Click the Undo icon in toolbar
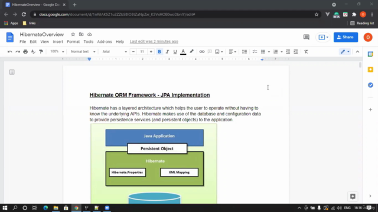The width and height of the screenshot is (378, 212). pyautogui.click(x=9, y=52)
